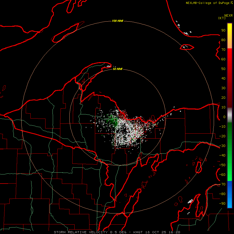Click the [KT] units label
The image size is (234, 234).
click(x=222, y=18)
